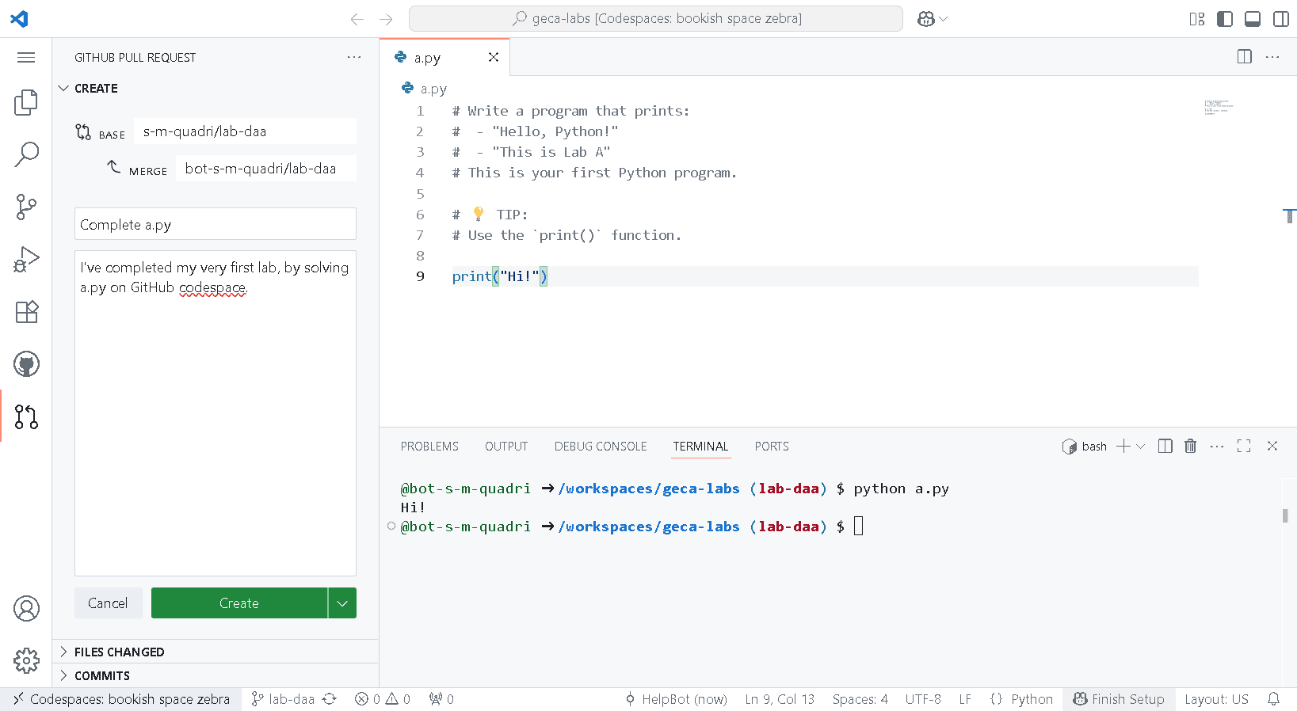This screenshot has width=1297, height=711.
Task: Change base branch s-m-quadri/lab-daa
Action: [246, 131]
